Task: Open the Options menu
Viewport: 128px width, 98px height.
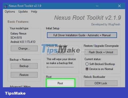Action: coord(10,12)
